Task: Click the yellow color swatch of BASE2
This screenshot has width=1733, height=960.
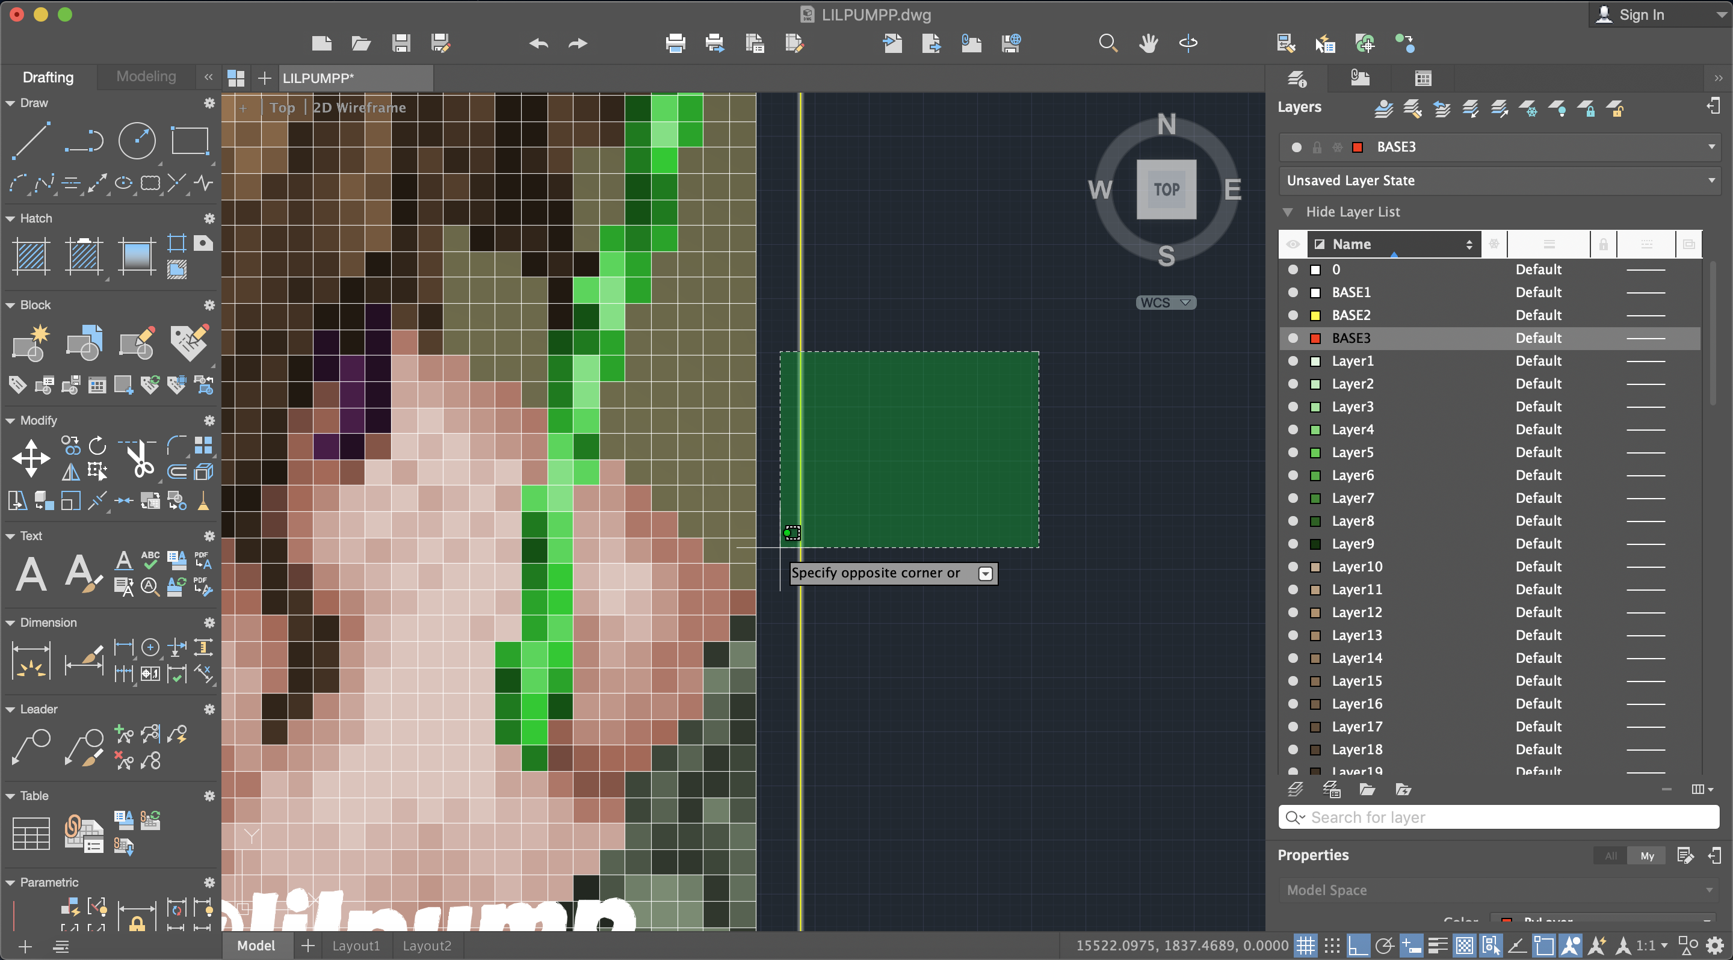Action: pyautogui.click(x=1315, y=315)
